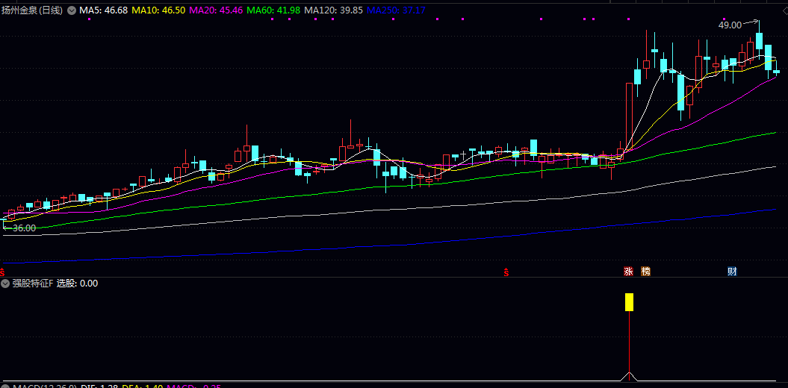Screen dimensions: 788x388
Task: Click the orange 榜 marker icon
Action: [645, 271]
